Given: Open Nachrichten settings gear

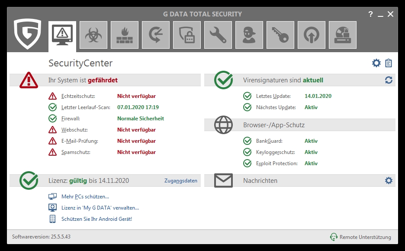Looking at the screenshot, I should [x=389, y=180].
